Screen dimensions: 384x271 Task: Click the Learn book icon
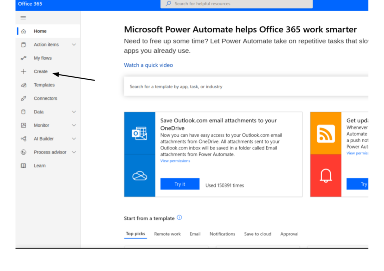coord(24,166)
